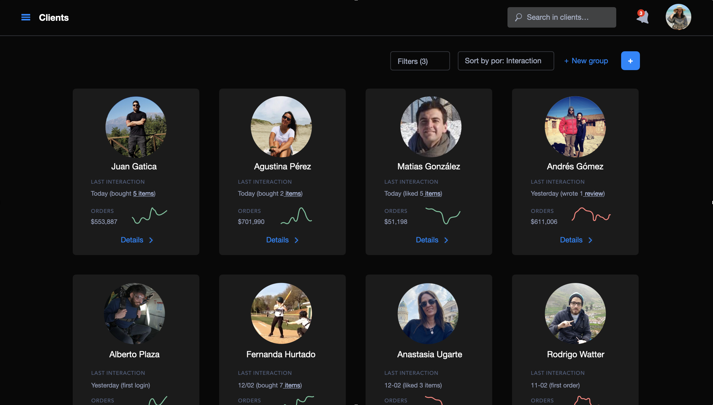This screenshot has height=405, width=713.
Task: Click Rodrigo Watter's profile photo
Action: 575,313
